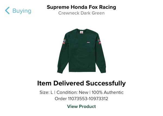
Task: Open the View Product link
Action: 81,107
